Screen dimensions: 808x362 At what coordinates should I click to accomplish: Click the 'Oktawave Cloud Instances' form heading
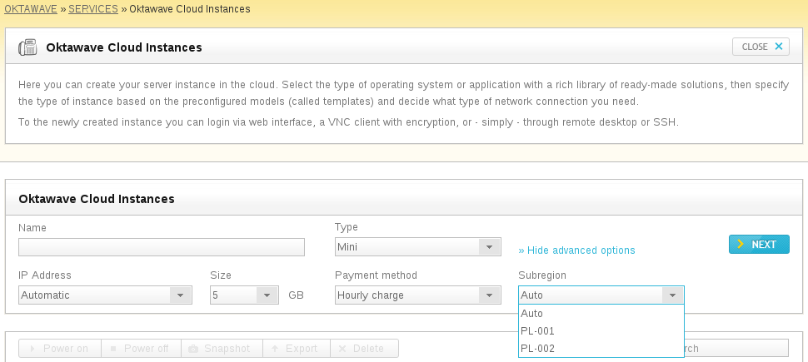click(97, 199)
